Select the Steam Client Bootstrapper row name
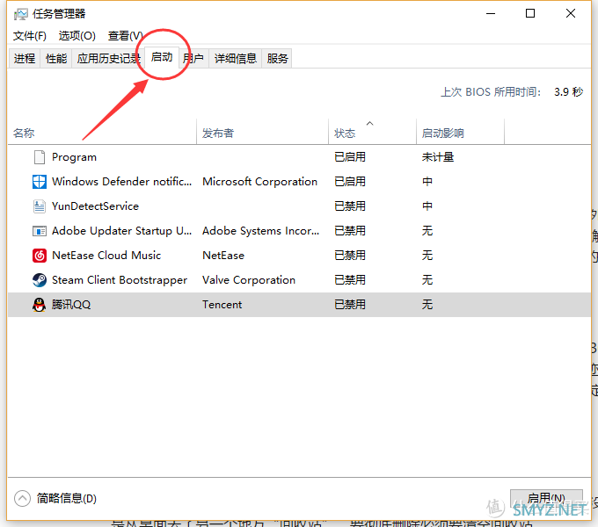The image size is (598, 527). click(x=120, y=280)
